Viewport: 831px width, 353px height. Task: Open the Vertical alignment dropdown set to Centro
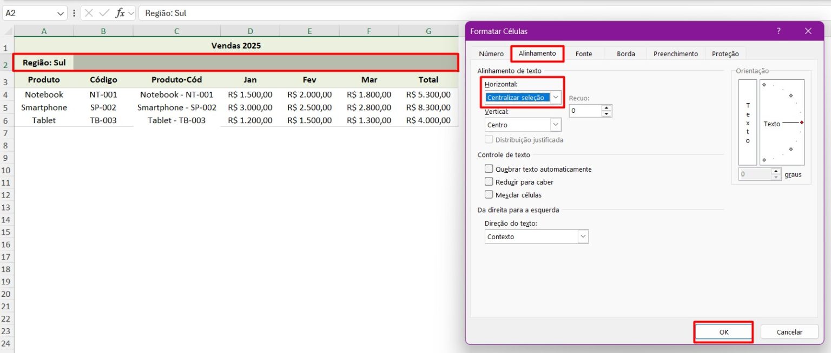[555, 124]
